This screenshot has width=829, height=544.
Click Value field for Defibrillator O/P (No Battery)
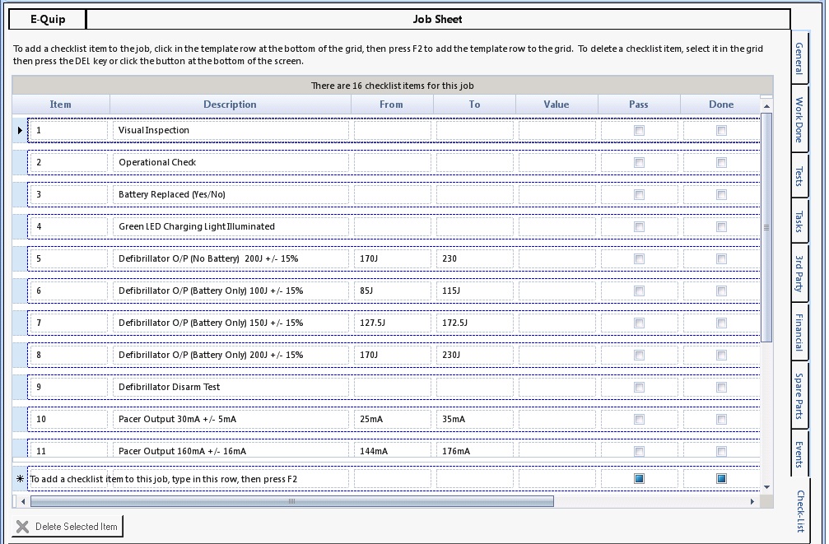click(557, 259)
